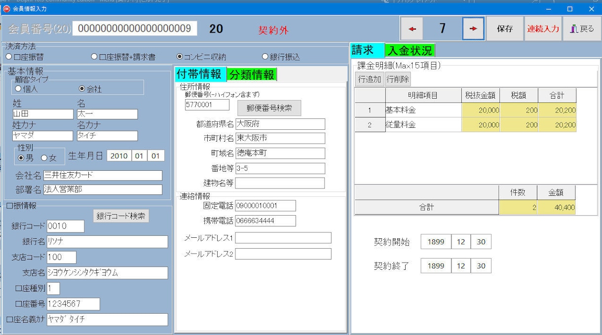The width and height of the screenshot is (602, 335).
Task: Choose 会社 customer type
Action: (x=90, y=89)
